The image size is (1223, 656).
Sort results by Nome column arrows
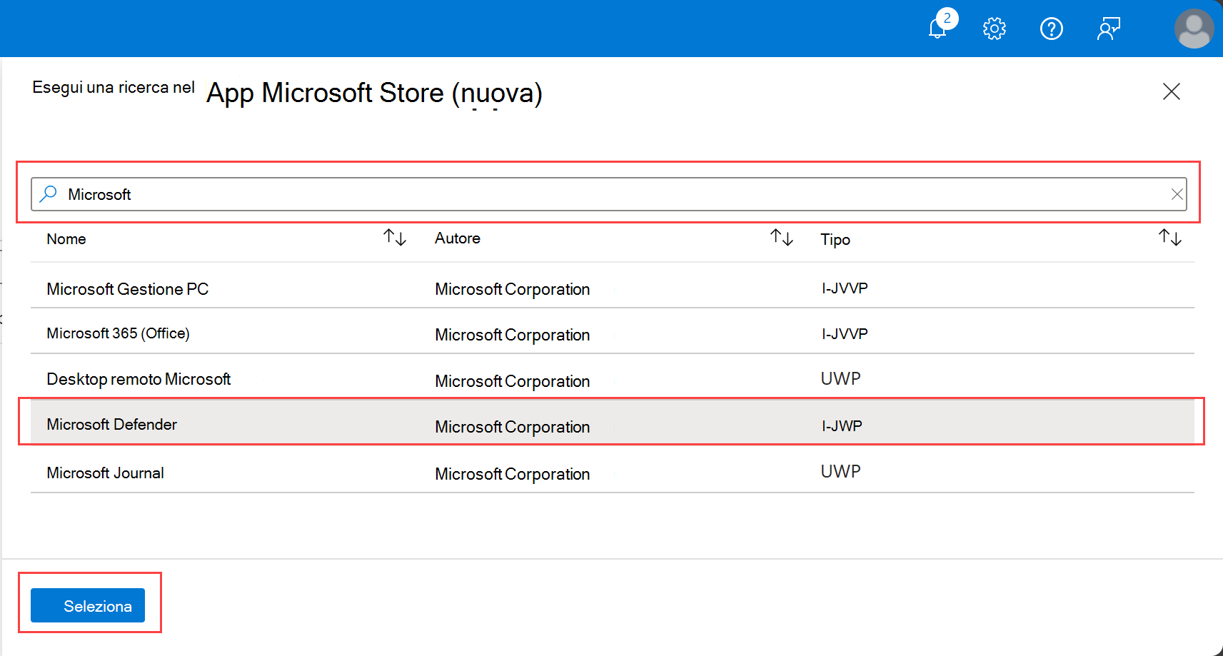click(395, 238)
